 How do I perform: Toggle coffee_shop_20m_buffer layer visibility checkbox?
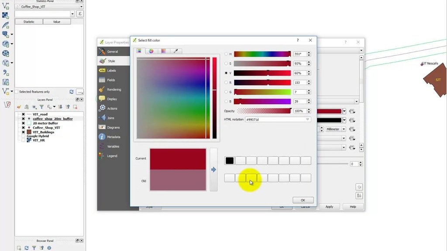click(x=24, y=119)
